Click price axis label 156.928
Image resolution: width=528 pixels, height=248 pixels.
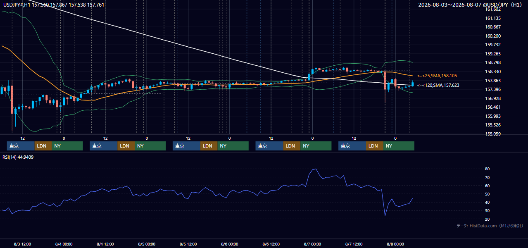click(492, 98)
